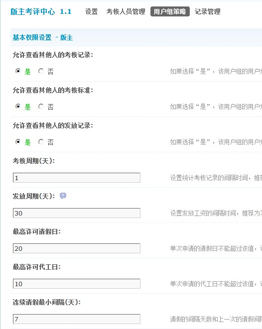Click the 否 label under 允许查看其他人的发放记录

tap(50, 142)
